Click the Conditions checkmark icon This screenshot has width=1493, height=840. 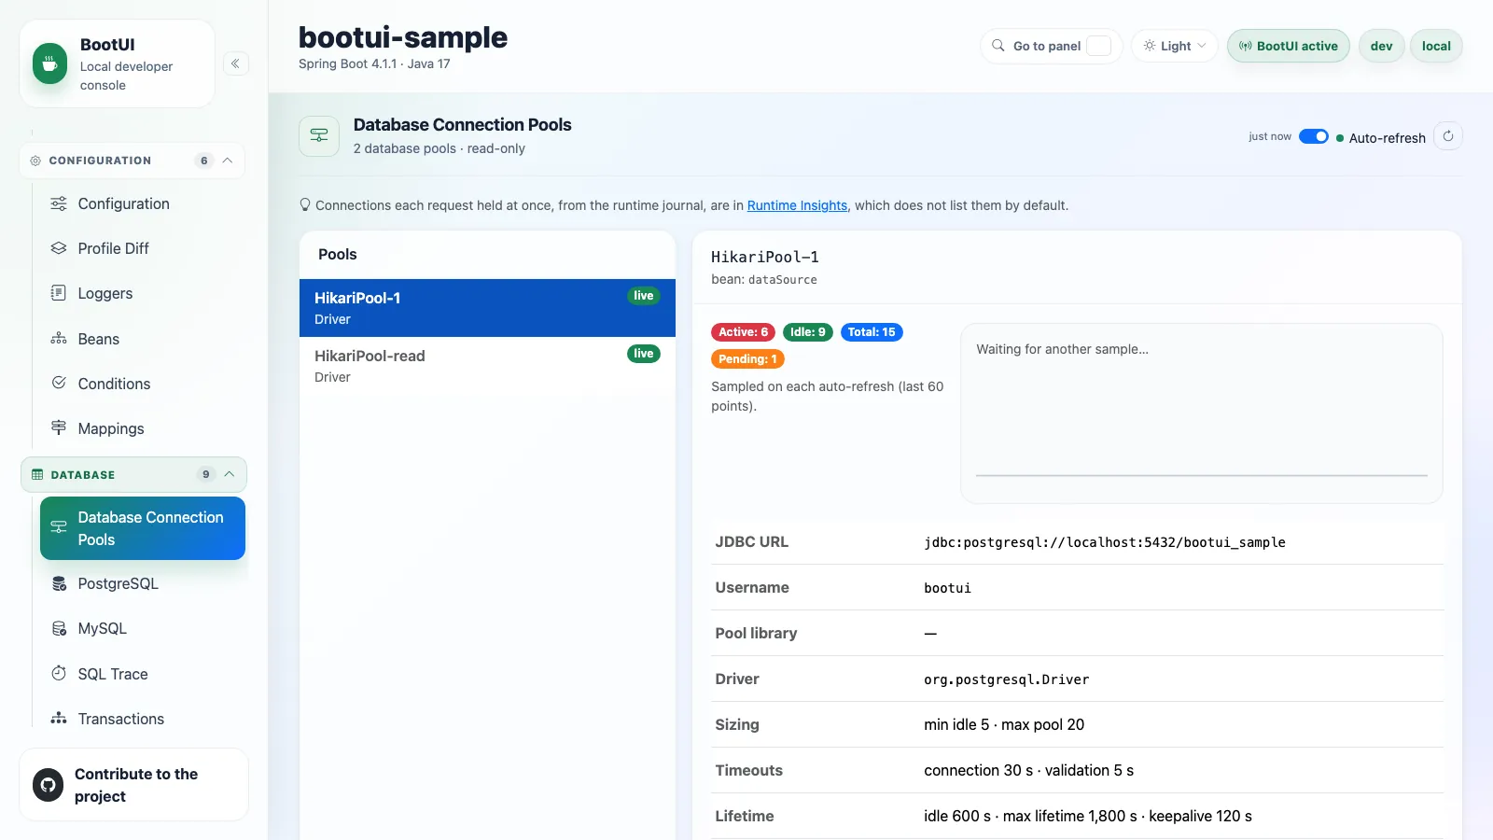(x=59, y=383)
